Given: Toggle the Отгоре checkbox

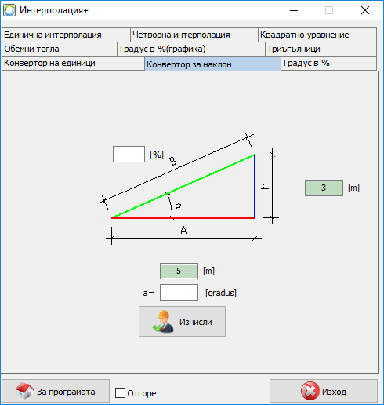Looking at the screenshot, I should point(120,393).
